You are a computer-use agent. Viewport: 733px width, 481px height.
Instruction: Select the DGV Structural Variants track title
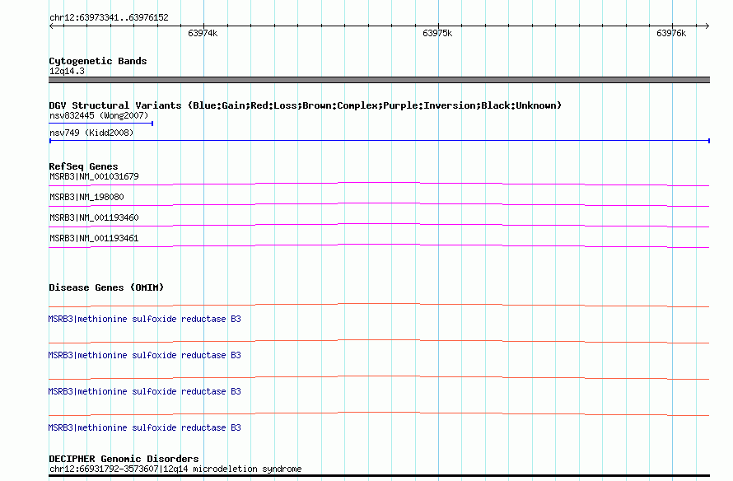point(305,105)
